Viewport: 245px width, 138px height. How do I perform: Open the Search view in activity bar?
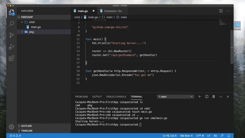coord(11,24)
